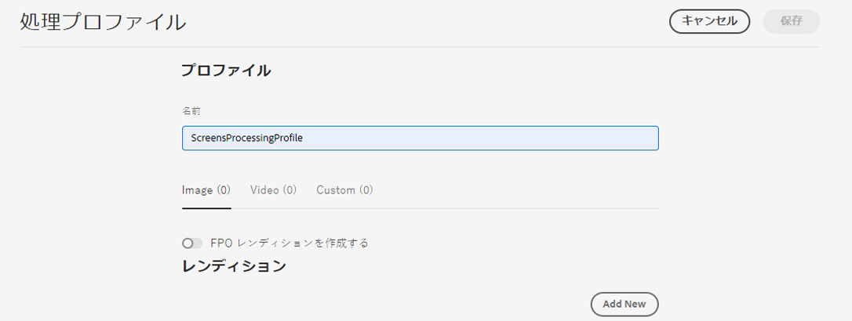Click the プロファイル section heading
Viewport: 852px width, 321px height.
(x=226, y=70)
